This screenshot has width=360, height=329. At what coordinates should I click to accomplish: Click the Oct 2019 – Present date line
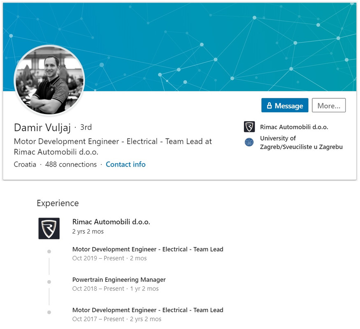click(x=109, y=258)
